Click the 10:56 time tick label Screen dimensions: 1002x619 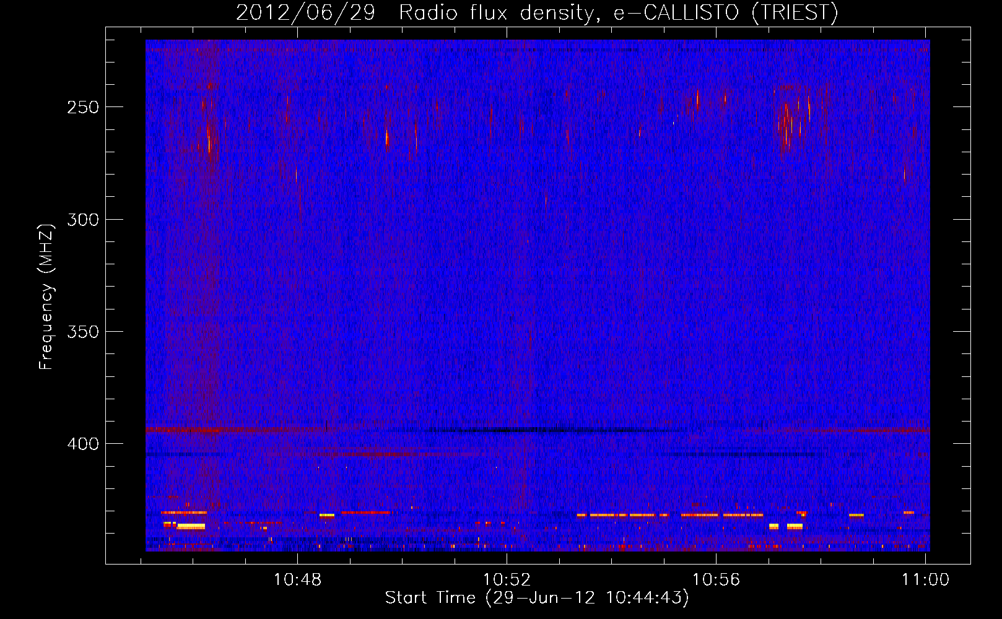coord(716,580)
